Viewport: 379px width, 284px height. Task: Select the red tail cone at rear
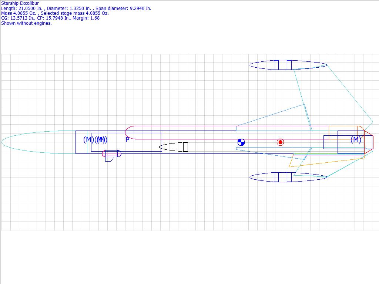tap(369, 142)
